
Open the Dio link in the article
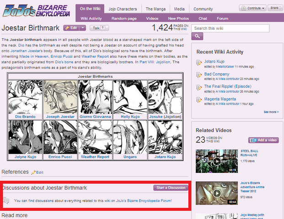point(21,45)
